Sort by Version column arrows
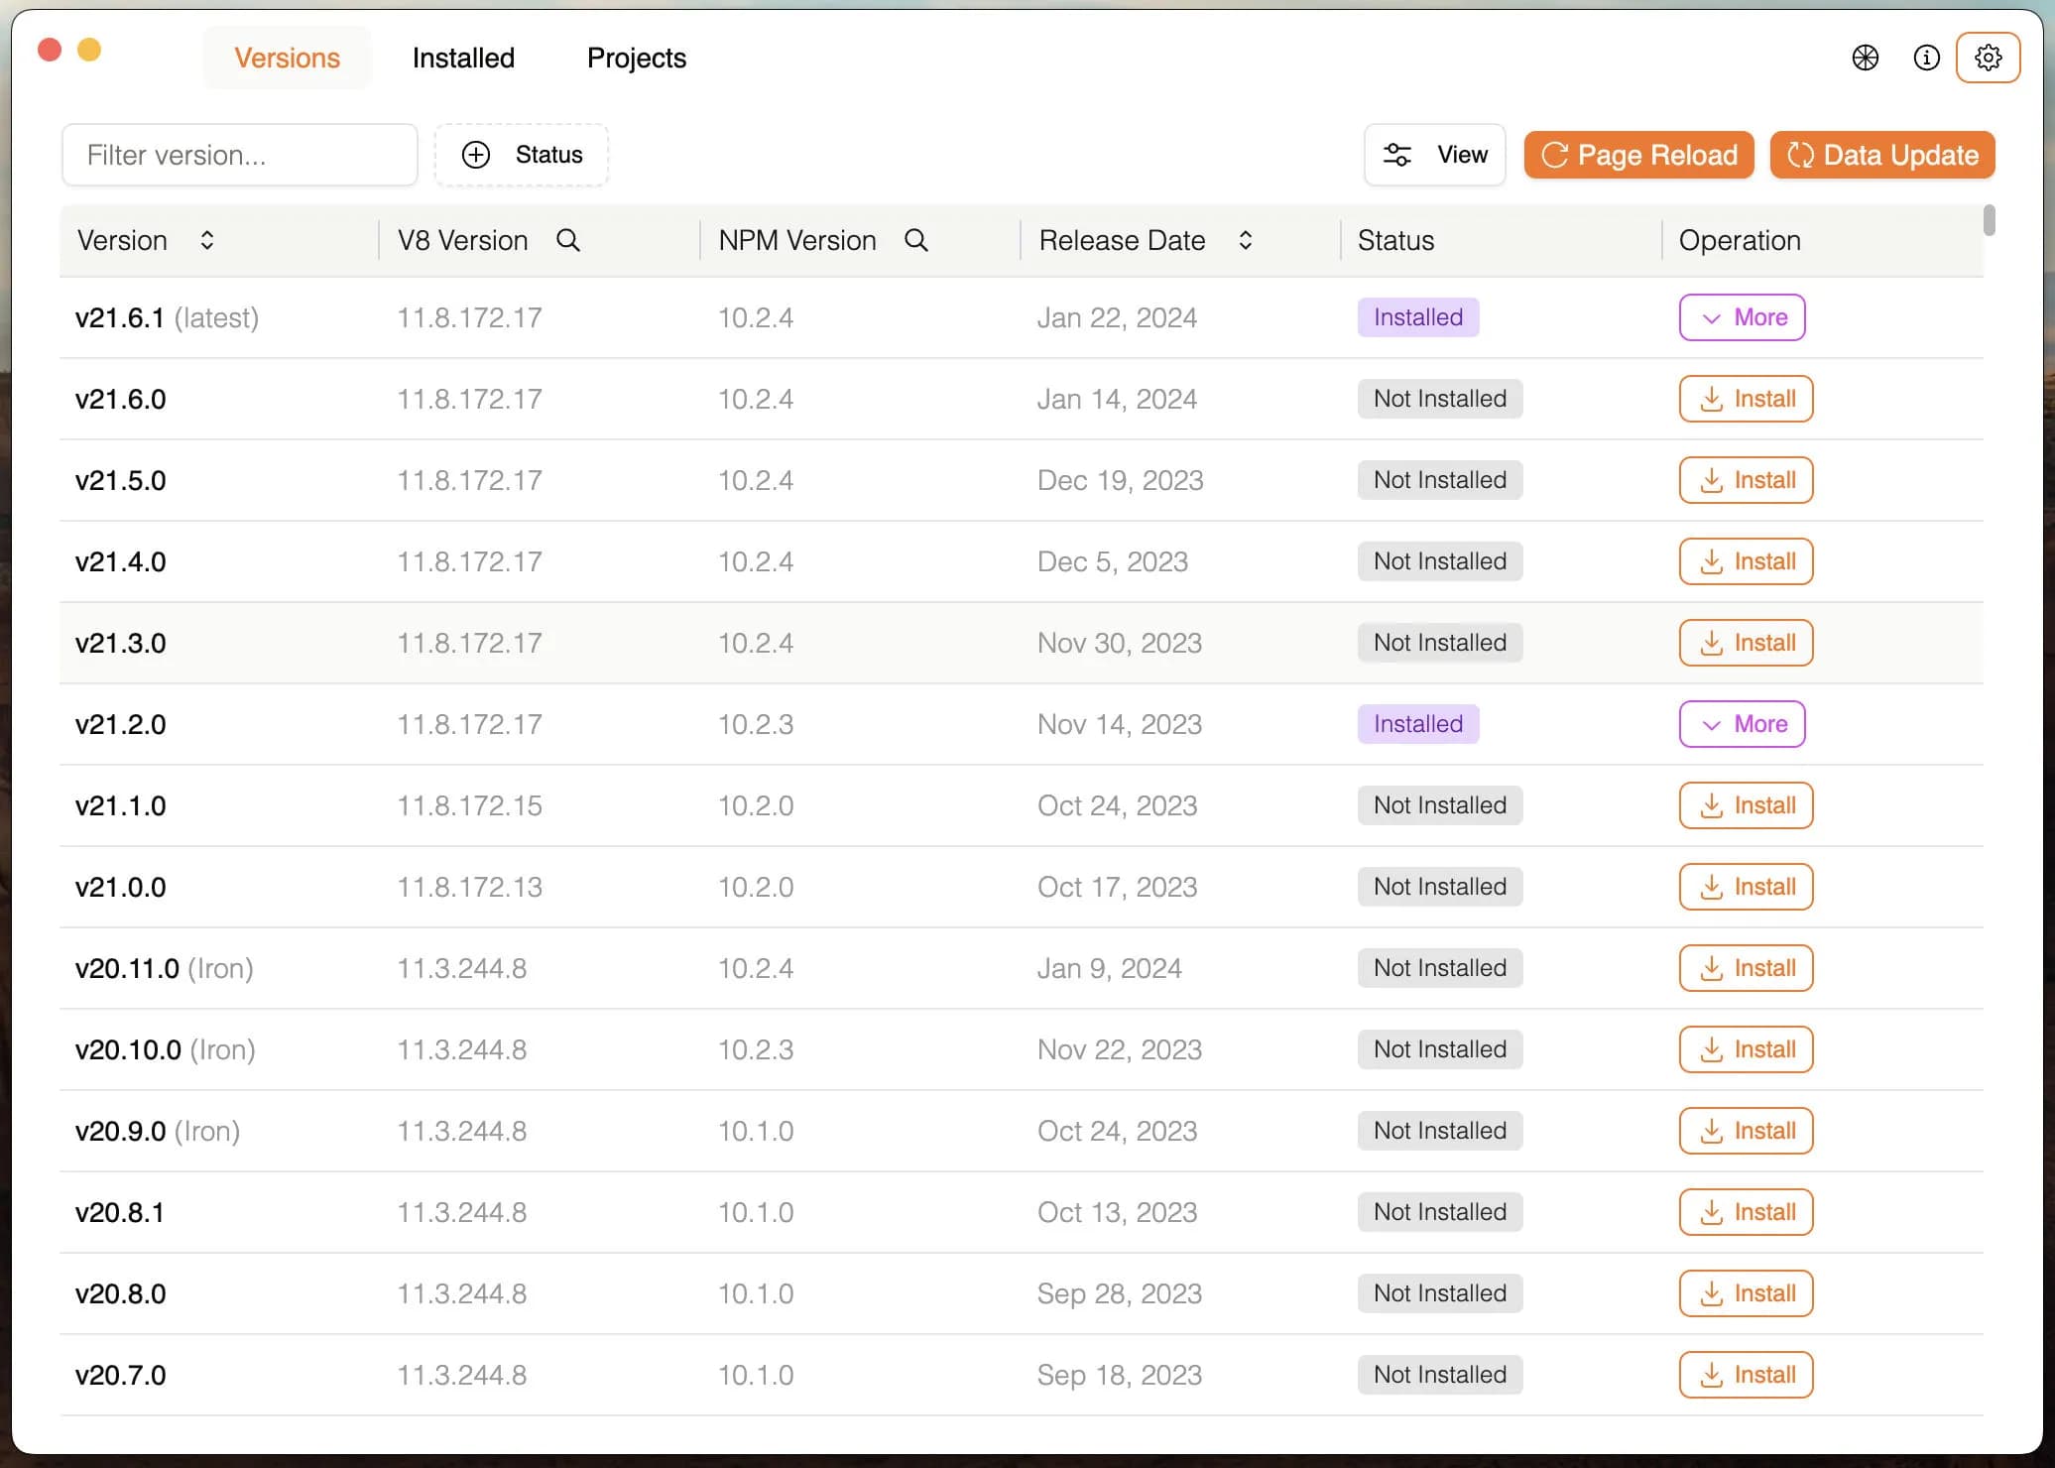 pos(206,240)
